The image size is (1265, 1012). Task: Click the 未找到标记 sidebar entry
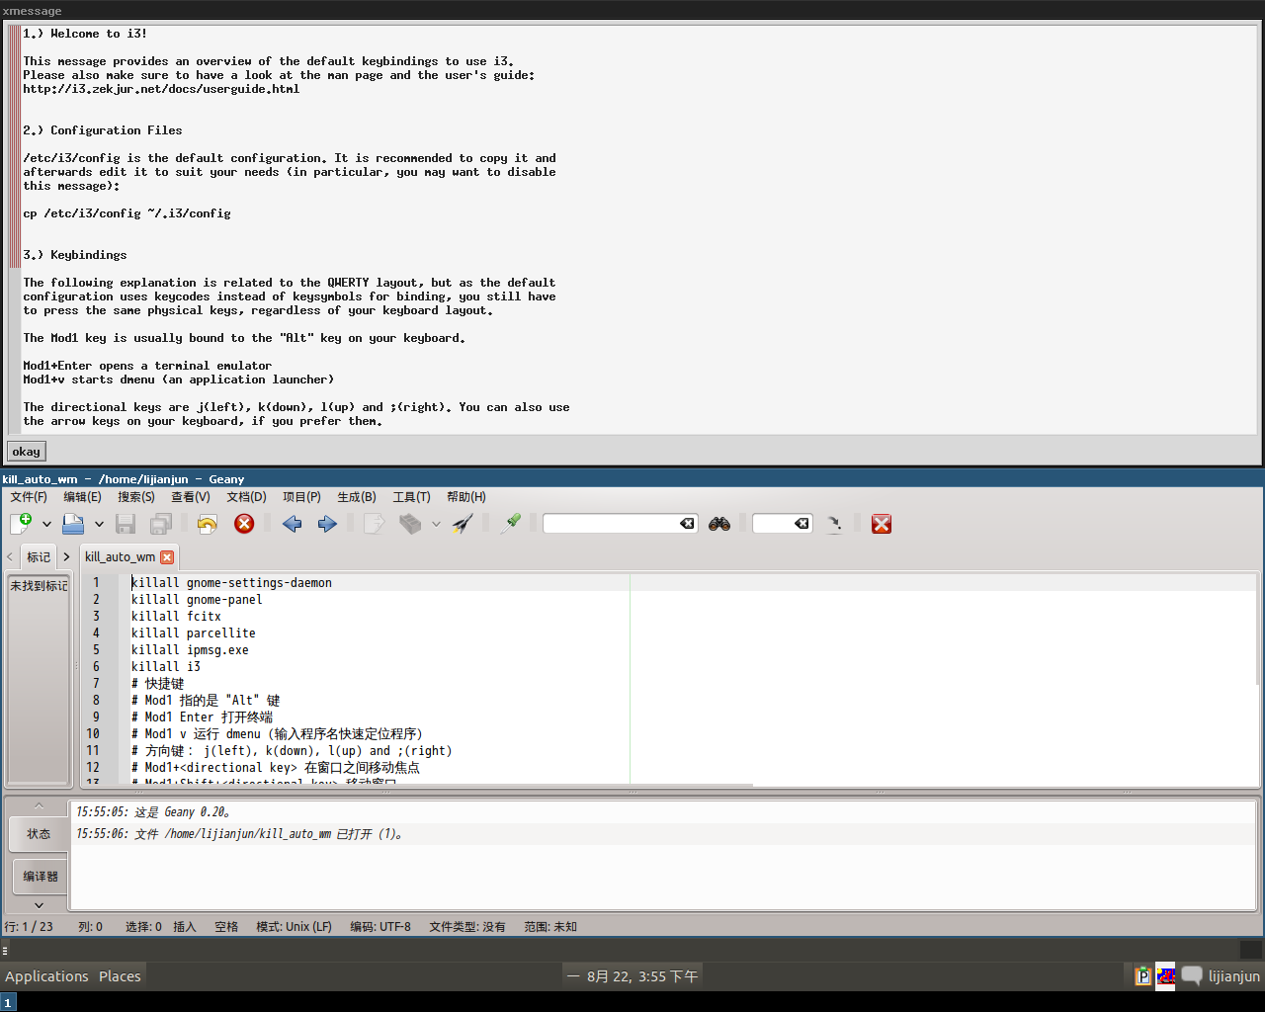point(39,586)
